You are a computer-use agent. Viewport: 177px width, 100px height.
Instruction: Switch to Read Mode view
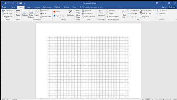pos(143,99)
